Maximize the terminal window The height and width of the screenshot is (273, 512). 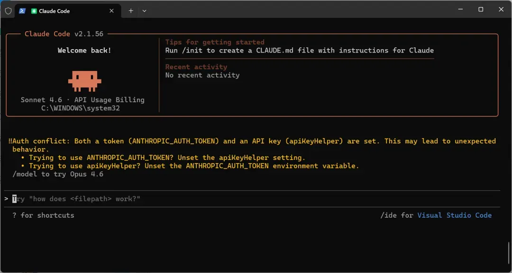point(481,9)
